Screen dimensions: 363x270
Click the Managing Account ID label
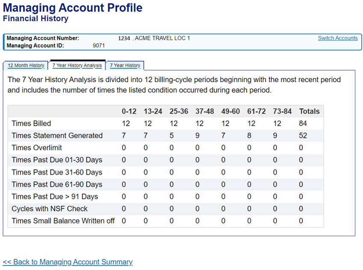click(x=35, y=45)
